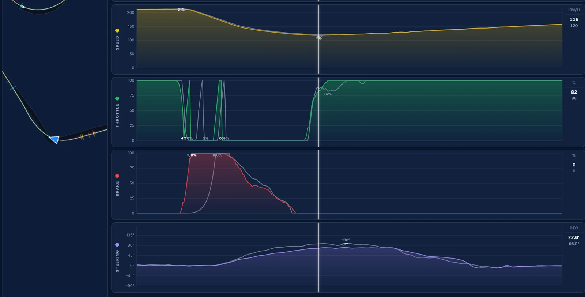Image resolution: width=585 pixels, height=297 pixels.
Task: Click the 213 peak speed annotation
Action: [x=181, y=10]
